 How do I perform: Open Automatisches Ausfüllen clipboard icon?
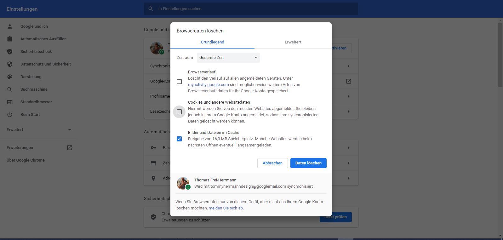point(10,39)
